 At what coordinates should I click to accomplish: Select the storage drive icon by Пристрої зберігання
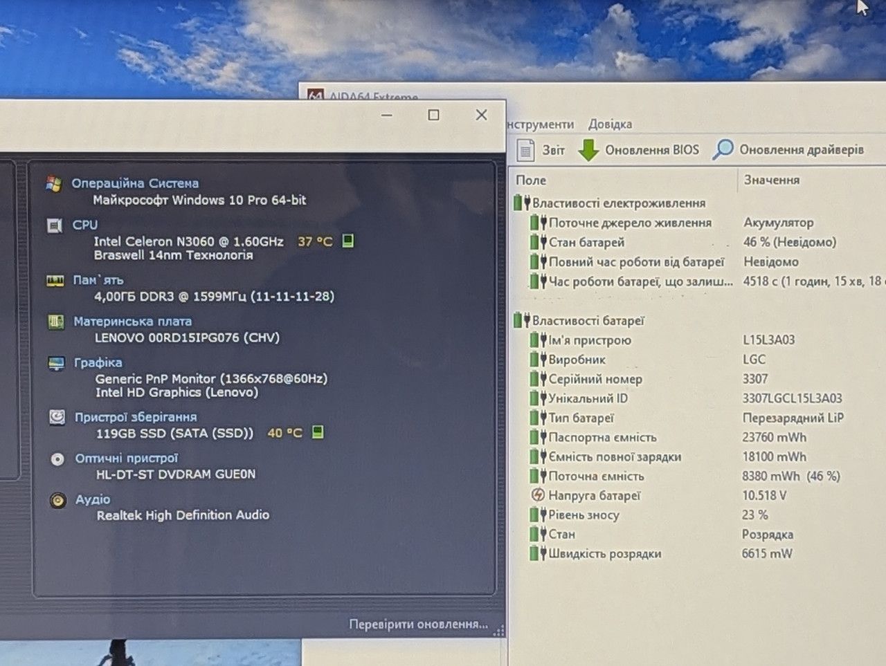tap(57, 417)
